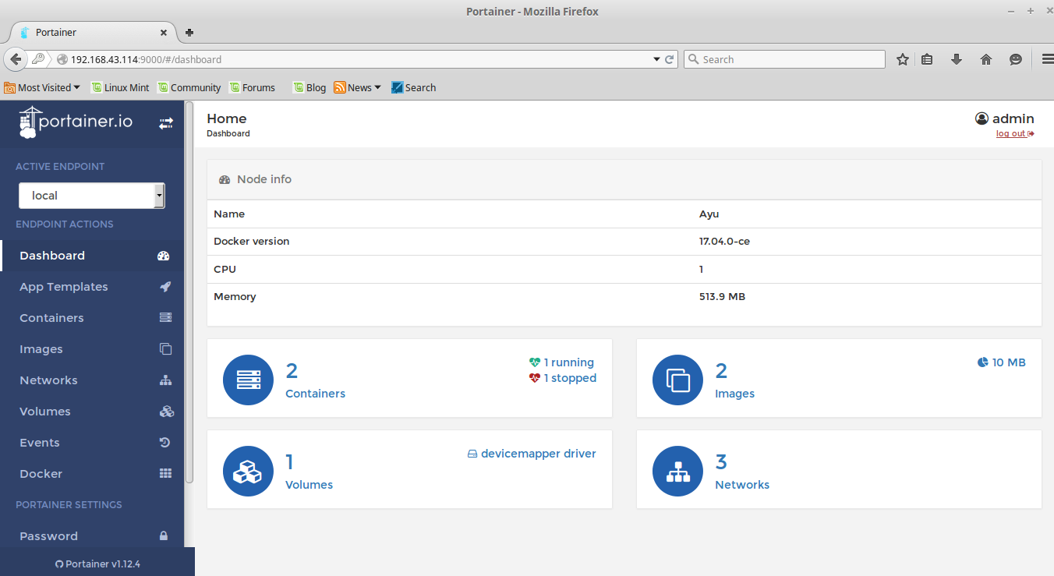Viewport: 1054px width, 576px height.
Task: Click the bookmark star in address bar
Action: 902,58
